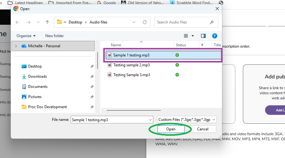Click the Open button

click(171, 129)
